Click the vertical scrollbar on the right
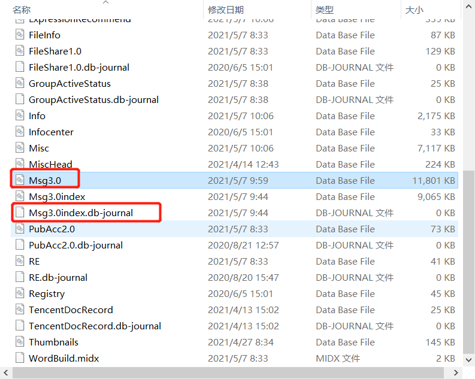The width and height of the screenshot is (475, 379). tap(469, 180)
